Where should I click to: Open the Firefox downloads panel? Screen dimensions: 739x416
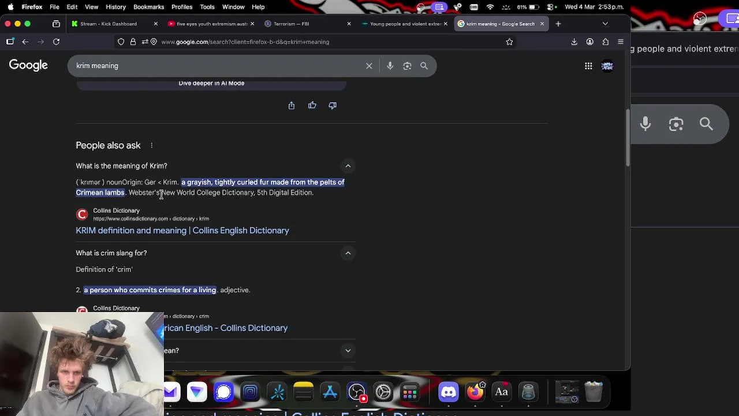574,42
